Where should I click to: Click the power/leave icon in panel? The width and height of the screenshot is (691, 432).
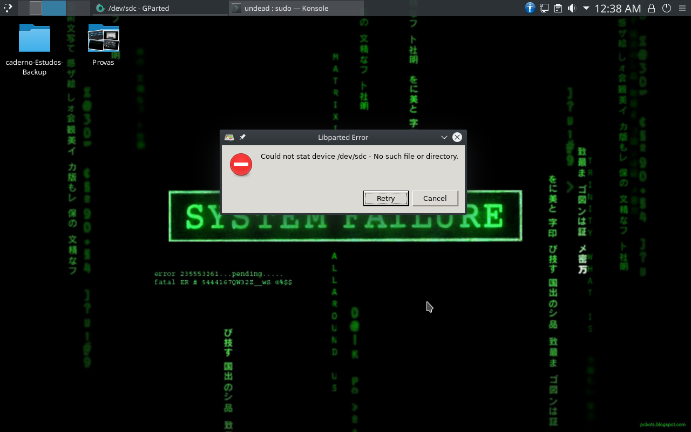point(667,8)
